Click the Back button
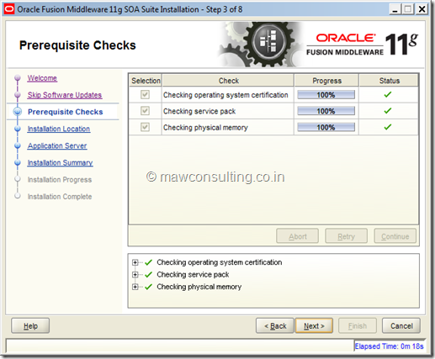Viewport: 435px width, 359px height. click(x=275, y=325)
